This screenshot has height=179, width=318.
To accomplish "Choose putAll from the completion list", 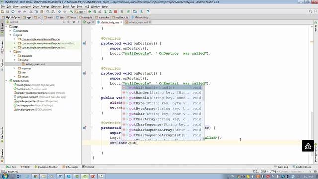I will coord(162,88).
